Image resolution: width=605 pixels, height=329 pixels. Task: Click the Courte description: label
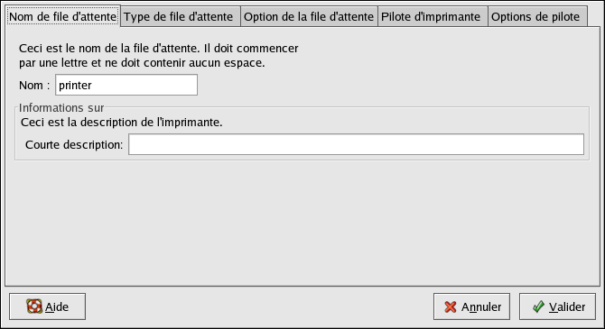click(74, 144)
